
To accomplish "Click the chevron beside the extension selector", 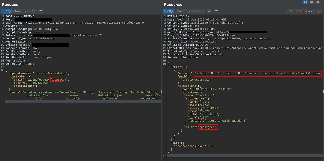I will click(319, 11).
